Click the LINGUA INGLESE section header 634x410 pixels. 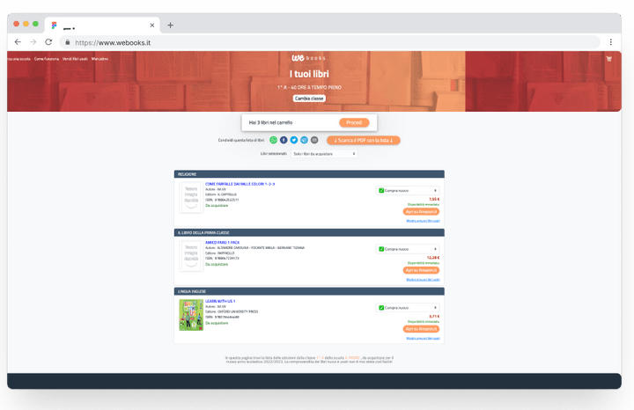click(x=309, y=291)
